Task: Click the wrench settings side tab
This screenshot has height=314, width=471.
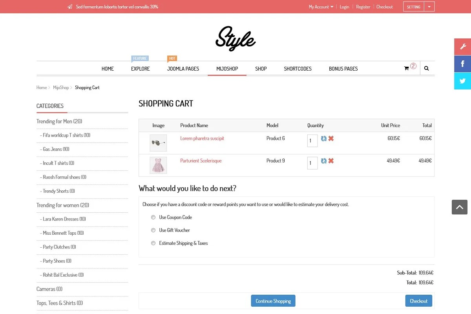Action: tap(463, 47)
